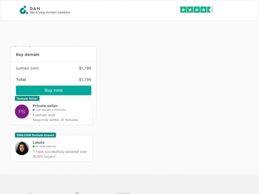Screen dimensions: 259x194
Task: Open Laszlo's profile photo
Action: pyautogui.click(x=22, y=148)
